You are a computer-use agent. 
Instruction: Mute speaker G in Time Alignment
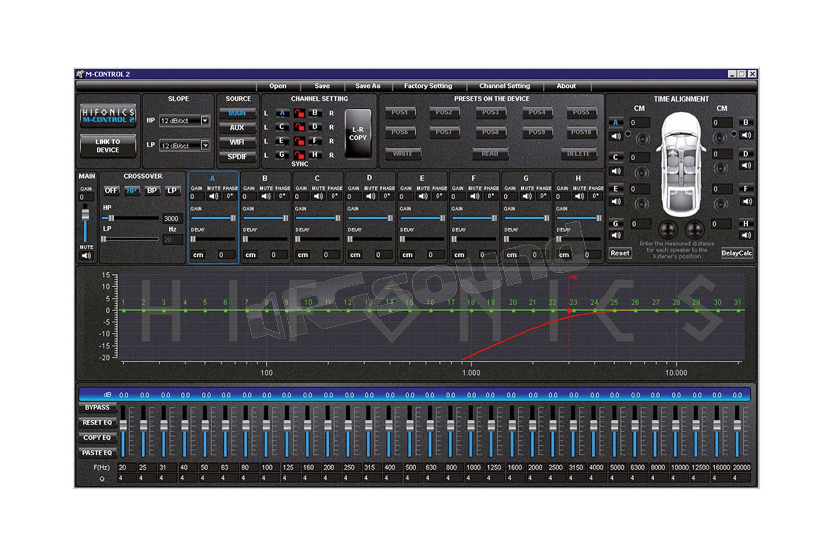[x=616, y=235]
